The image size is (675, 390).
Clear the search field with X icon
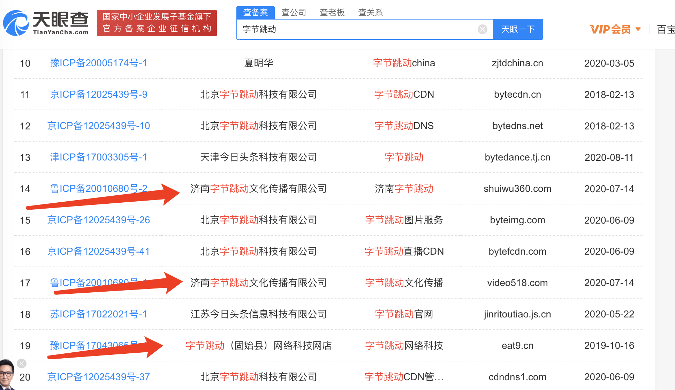(482, 29)
